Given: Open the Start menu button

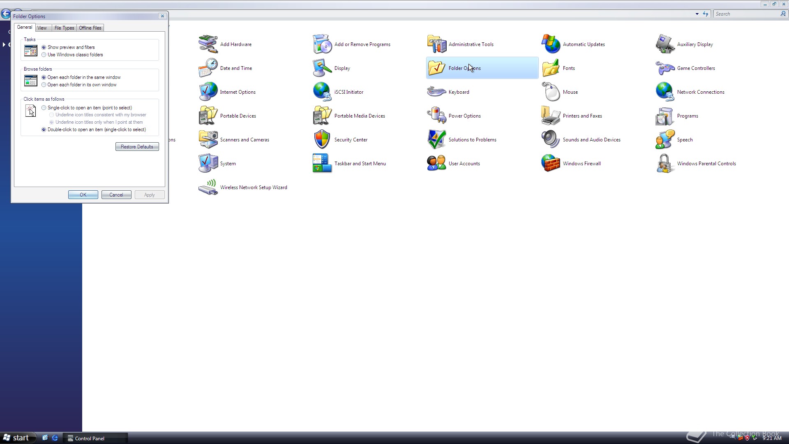Looking at the screenshot, I should point(16,438).
